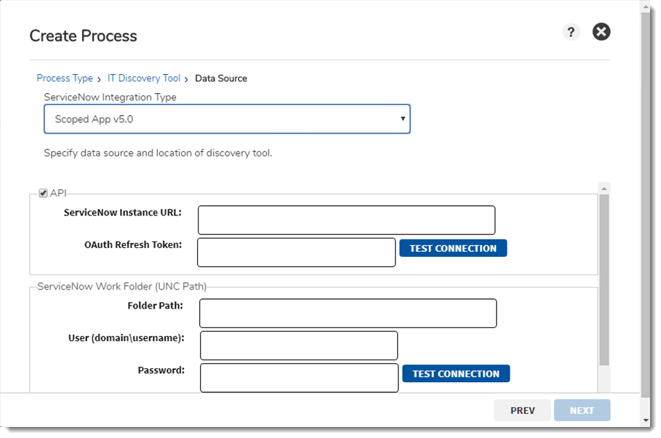Click the PREV button
This screenshot has width=661, height=438.
click(522, 410)
